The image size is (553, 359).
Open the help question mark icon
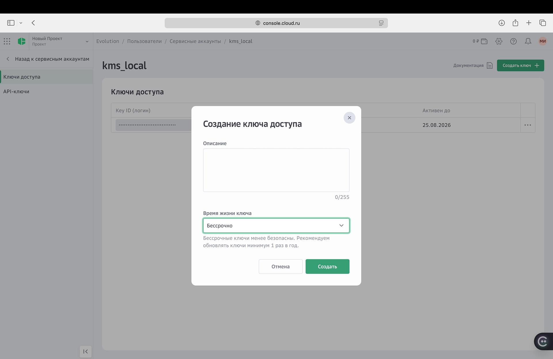(513, 41)
